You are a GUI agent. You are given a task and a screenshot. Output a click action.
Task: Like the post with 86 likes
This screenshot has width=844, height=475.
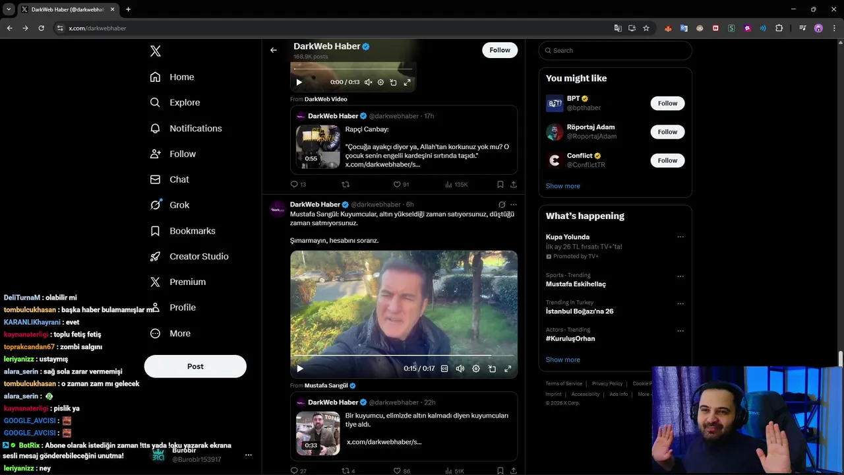pyautogui.click(x=401, y=471)
